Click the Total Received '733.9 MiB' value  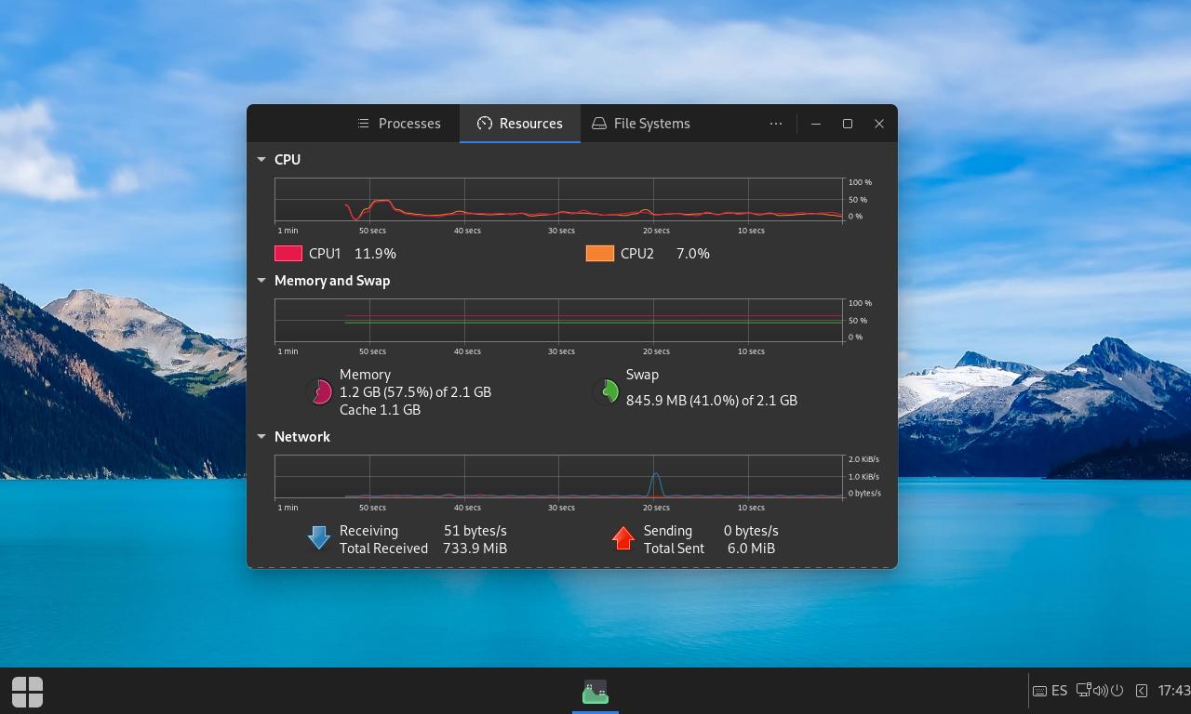[475, 549]
